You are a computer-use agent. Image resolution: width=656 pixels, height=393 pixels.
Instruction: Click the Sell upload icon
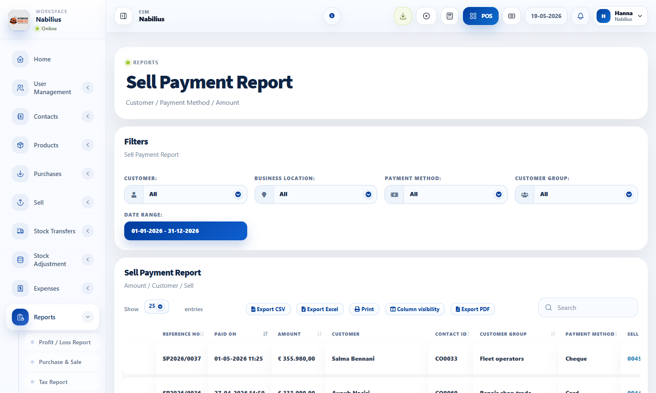(20, 202)
